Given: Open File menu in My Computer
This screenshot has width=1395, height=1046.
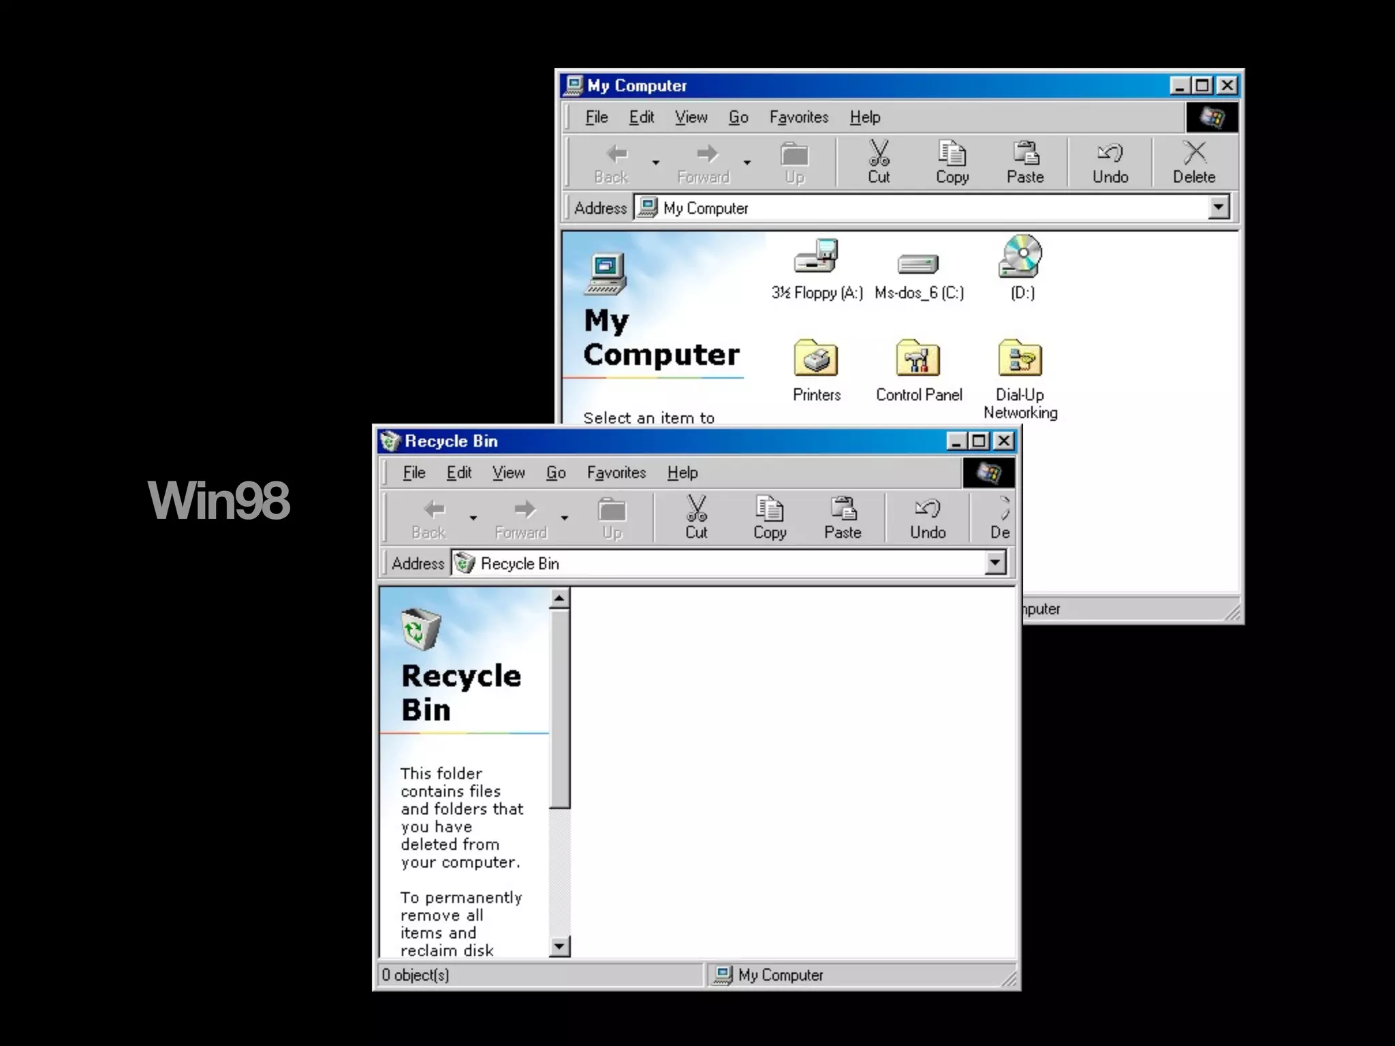Looking at the screenshot, I should tap(597, 117).
